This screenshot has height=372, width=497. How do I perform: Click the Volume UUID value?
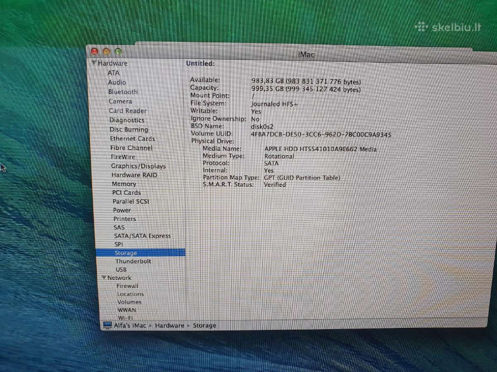(321, 135)
